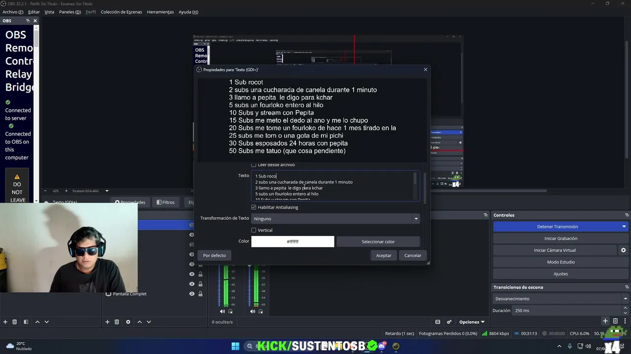Show the highlighted blue source via eye
Image resolution: width=631 pixels, height=354 pixels.
click(192, 225)
